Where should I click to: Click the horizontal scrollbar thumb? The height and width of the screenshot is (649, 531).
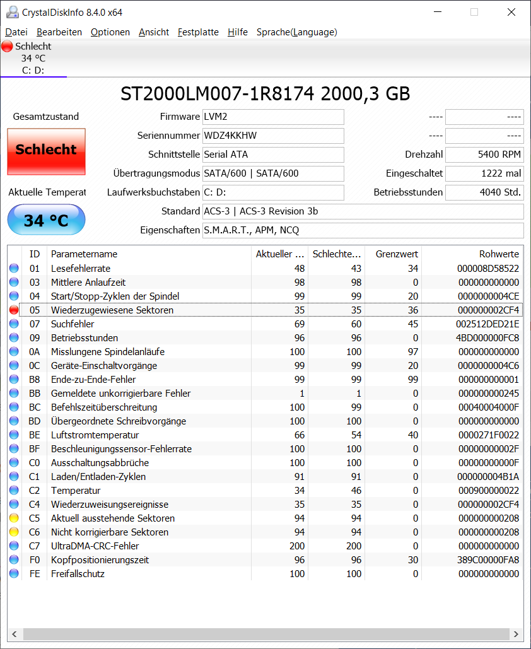point(266,634)
